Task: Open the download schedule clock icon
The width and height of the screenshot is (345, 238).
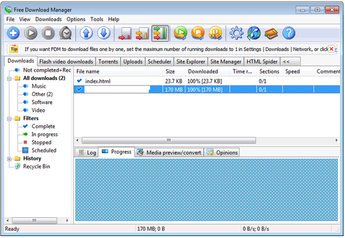Action: pyautogui.click(x=65, y=33)
